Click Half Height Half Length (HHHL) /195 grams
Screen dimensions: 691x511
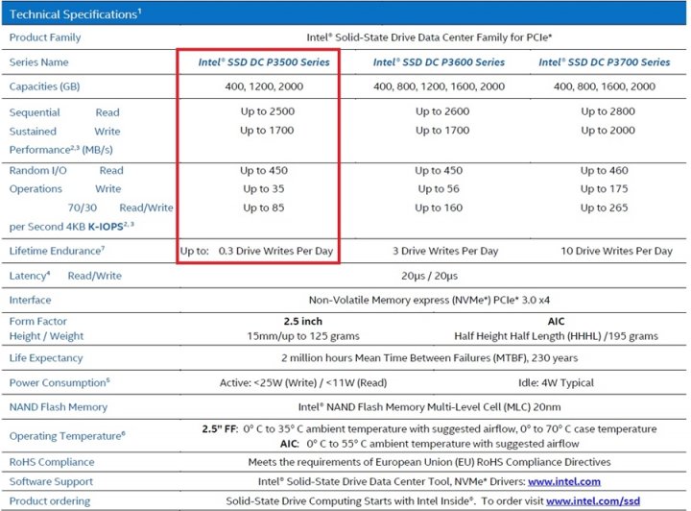[x=556, y=336]
